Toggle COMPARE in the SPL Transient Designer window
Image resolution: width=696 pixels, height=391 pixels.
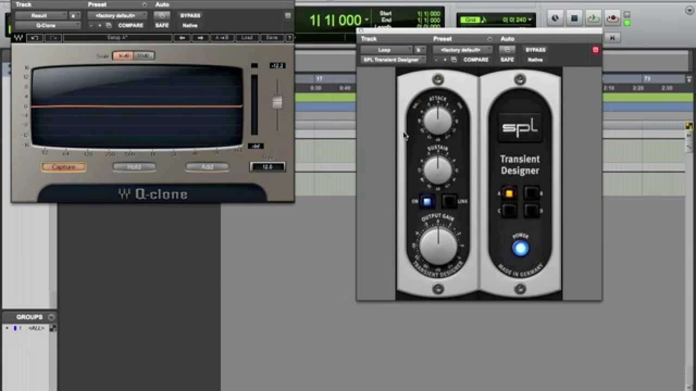[x=476, y=60]
